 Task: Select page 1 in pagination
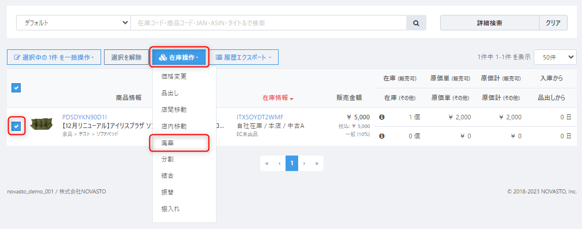click(x=292, y=164)
